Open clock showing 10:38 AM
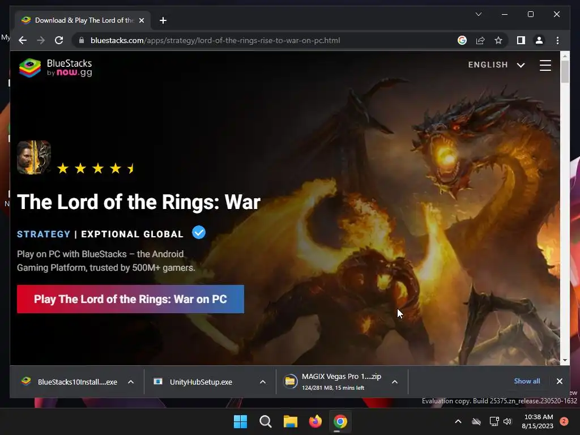Screen dimensions: 580x435 (538, 421)
